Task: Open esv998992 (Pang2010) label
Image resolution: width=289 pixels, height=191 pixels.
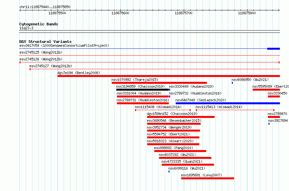Action: point(173,148)
